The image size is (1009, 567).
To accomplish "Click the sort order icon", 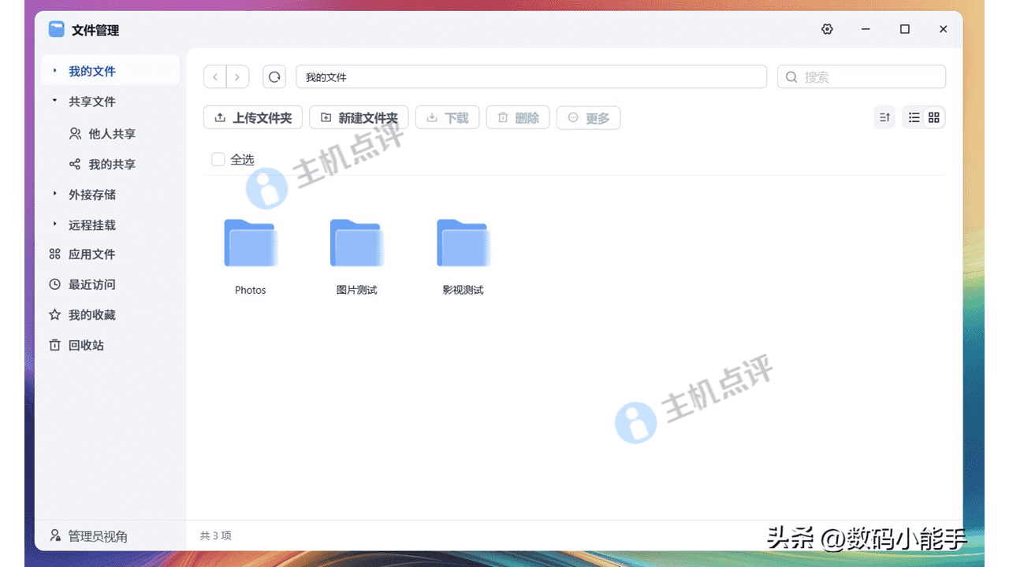I will (884, 117).
